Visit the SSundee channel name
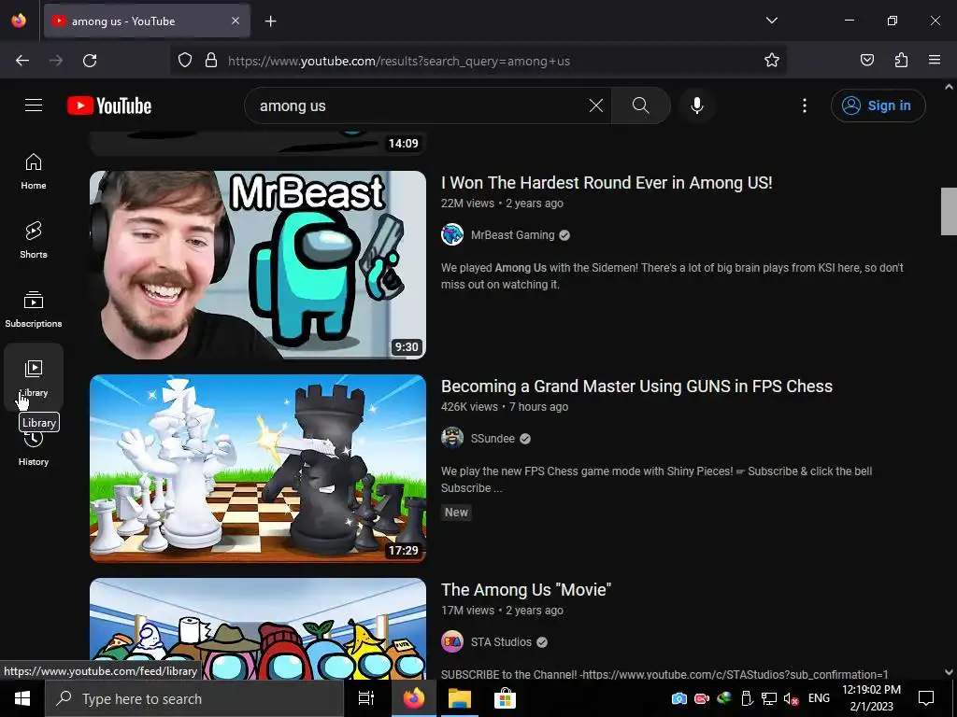Screen dimensions: 957x717 pos(493,439)
